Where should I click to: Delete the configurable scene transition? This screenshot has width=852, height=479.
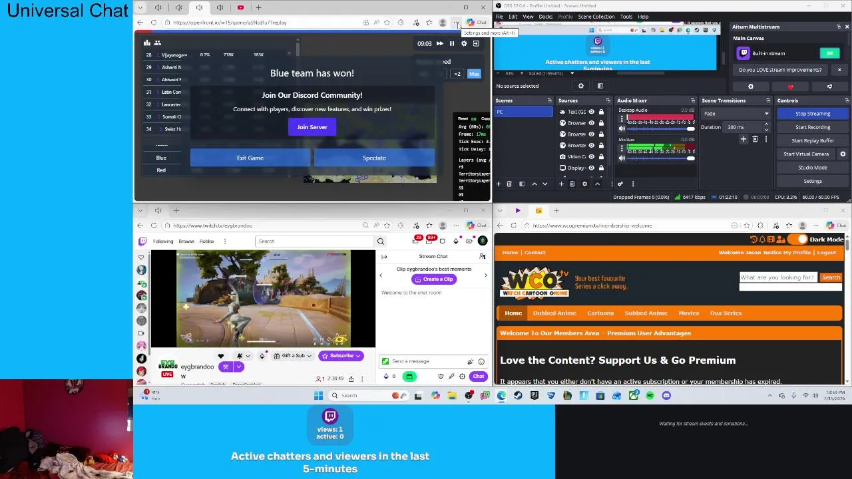(755, 139)
